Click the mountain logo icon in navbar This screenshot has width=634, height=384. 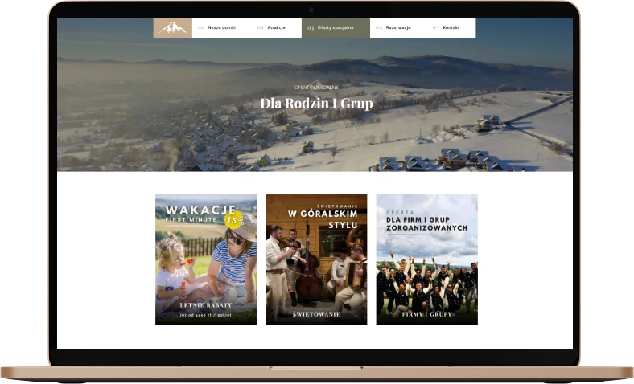click(x=172, y=28)
